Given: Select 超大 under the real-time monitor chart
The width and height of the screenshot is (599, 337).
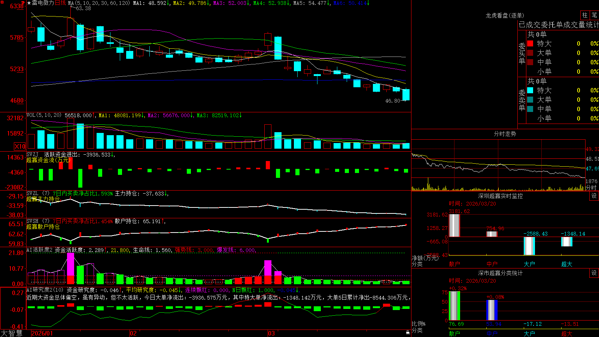Looking at the screenshot, I should (x=567, y=264).
